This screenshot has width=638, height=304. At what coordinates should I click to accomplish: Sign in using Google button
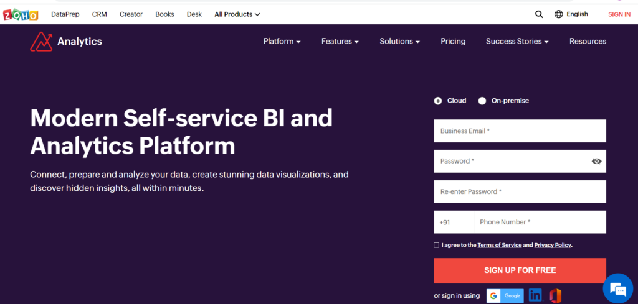pos(505,295)
